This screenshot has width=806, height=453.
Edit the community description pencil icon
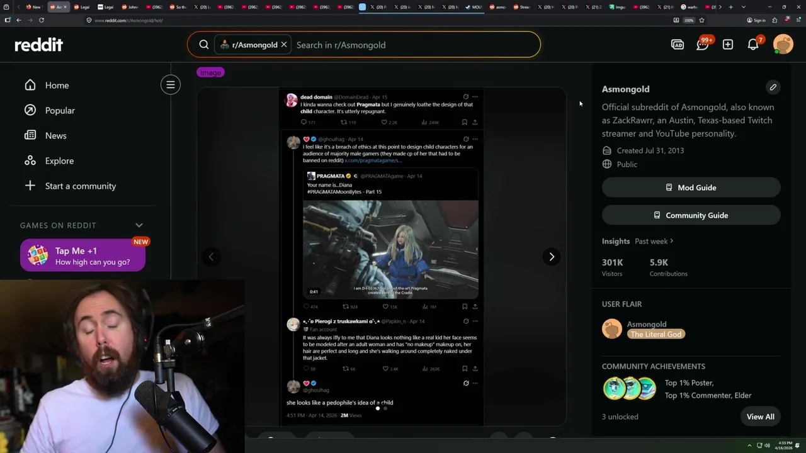pos(773,87)
